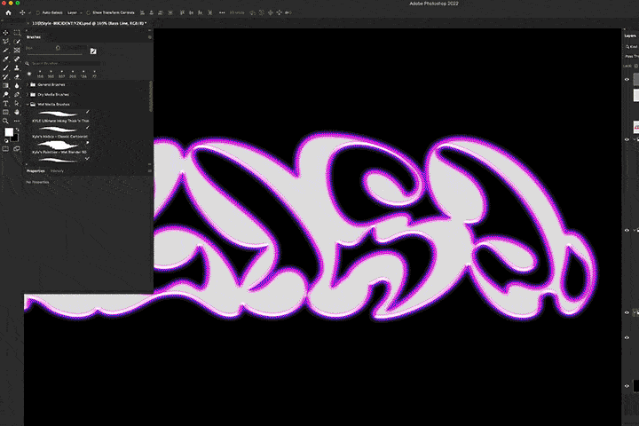
Task: Open more align options (three dots) in options bar
Action: (x=222, y=12)
